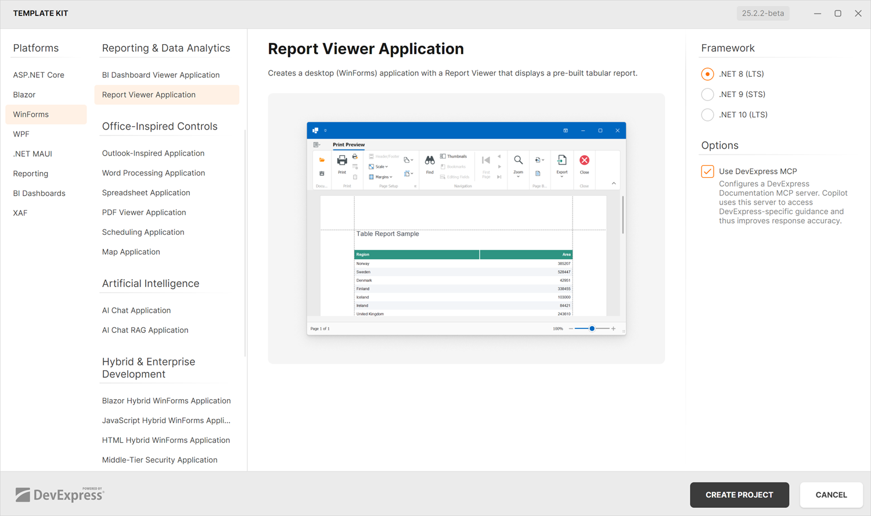Click the CREATE PROJECT button
This screenshot has width=871, height=516.
[739, 494]
